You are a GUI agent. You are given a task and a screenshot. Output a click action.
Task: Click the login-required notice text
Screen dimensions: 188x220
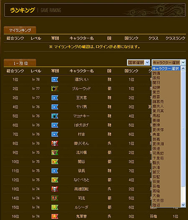[94, 47]
